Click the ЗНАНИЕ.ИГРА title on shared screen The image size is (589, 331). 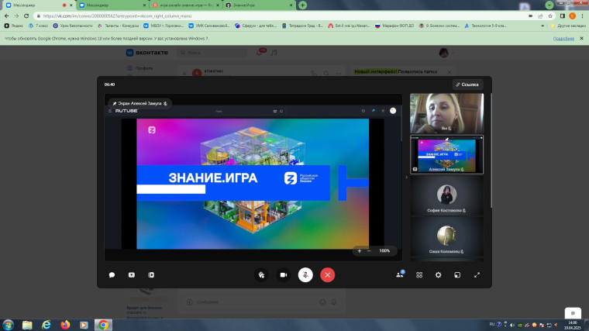click(213, 178)
